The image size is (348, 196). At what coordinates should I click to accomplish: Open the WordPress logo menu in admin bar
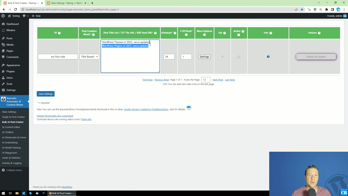tap(3, 16)
